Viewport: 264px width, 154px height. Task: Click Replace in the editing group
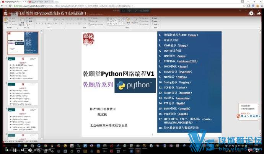tap(155, 21)
